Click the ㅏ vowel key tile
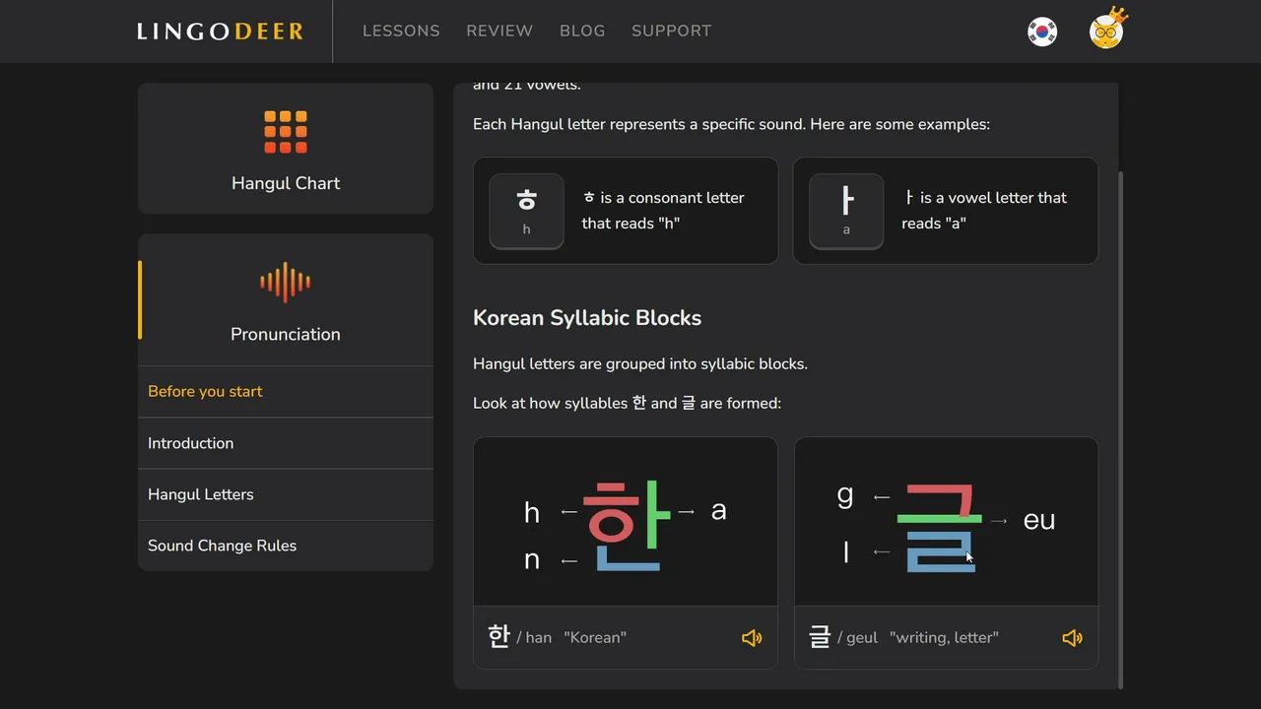 point(846,211)
